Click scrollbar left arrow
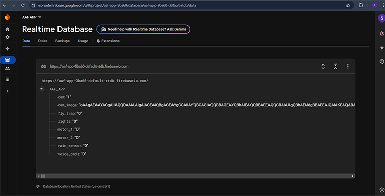The height and width of the screenshot is (196, 385). pyautogui.click(x=38, y=176)
